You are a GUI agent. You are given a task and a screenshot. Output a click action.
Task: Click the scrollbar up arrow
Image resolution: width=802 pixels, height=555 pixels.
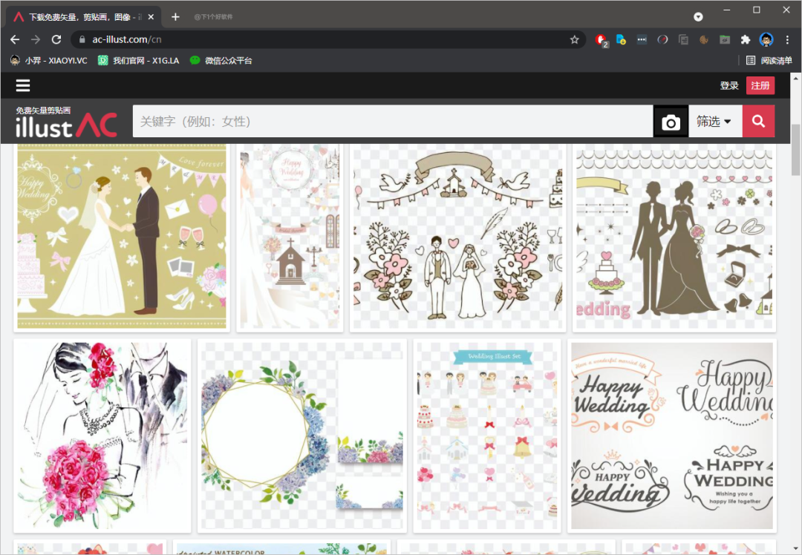click(795, 78)
